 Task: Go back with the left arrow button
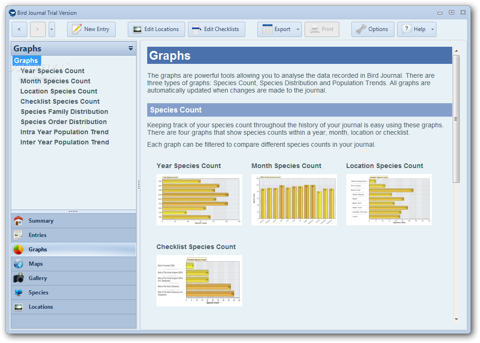[19, 30]
